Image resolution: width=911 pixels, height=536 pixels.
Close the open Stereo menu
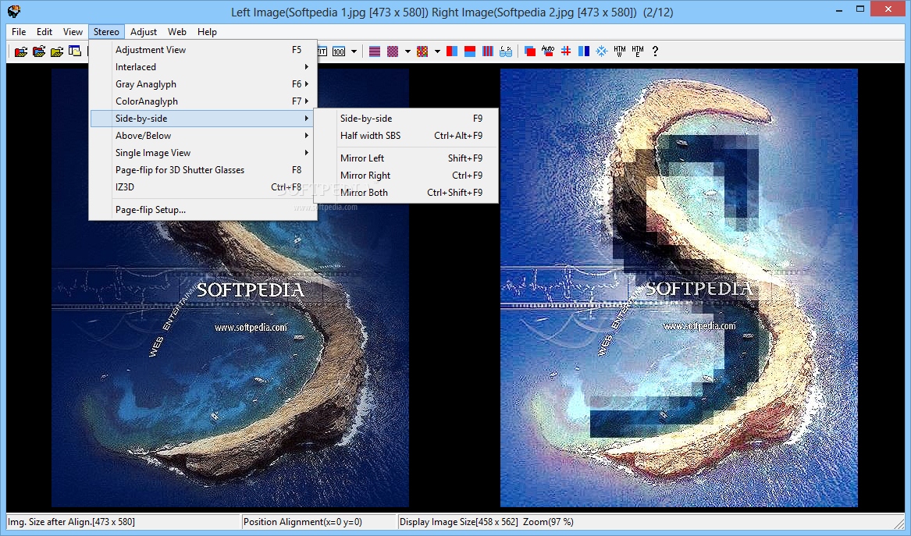(106, 32)
